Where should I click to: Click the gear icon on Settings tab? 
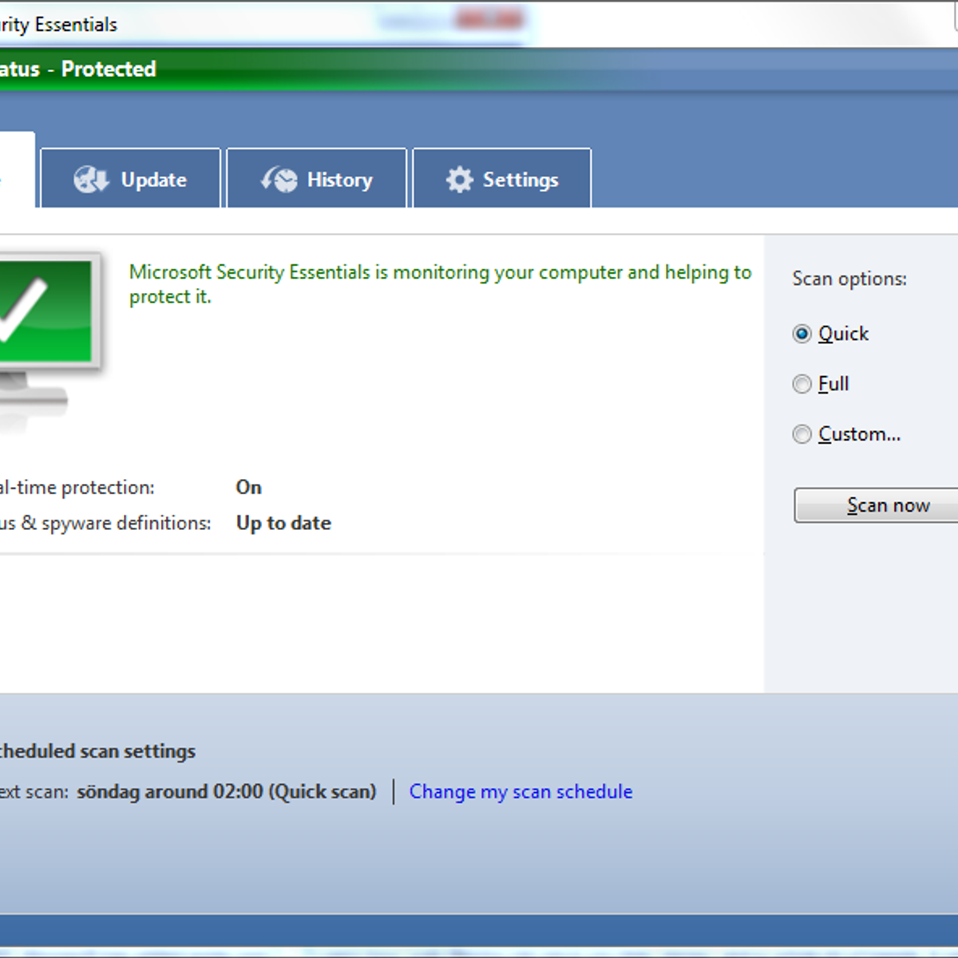click(460, 180)
